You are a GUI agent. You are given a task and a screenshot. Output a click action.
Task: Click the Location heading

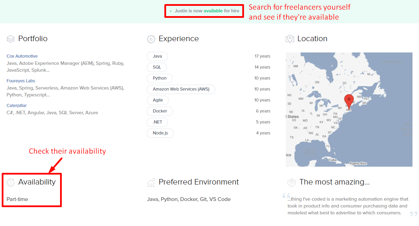[x=312, y=39]
